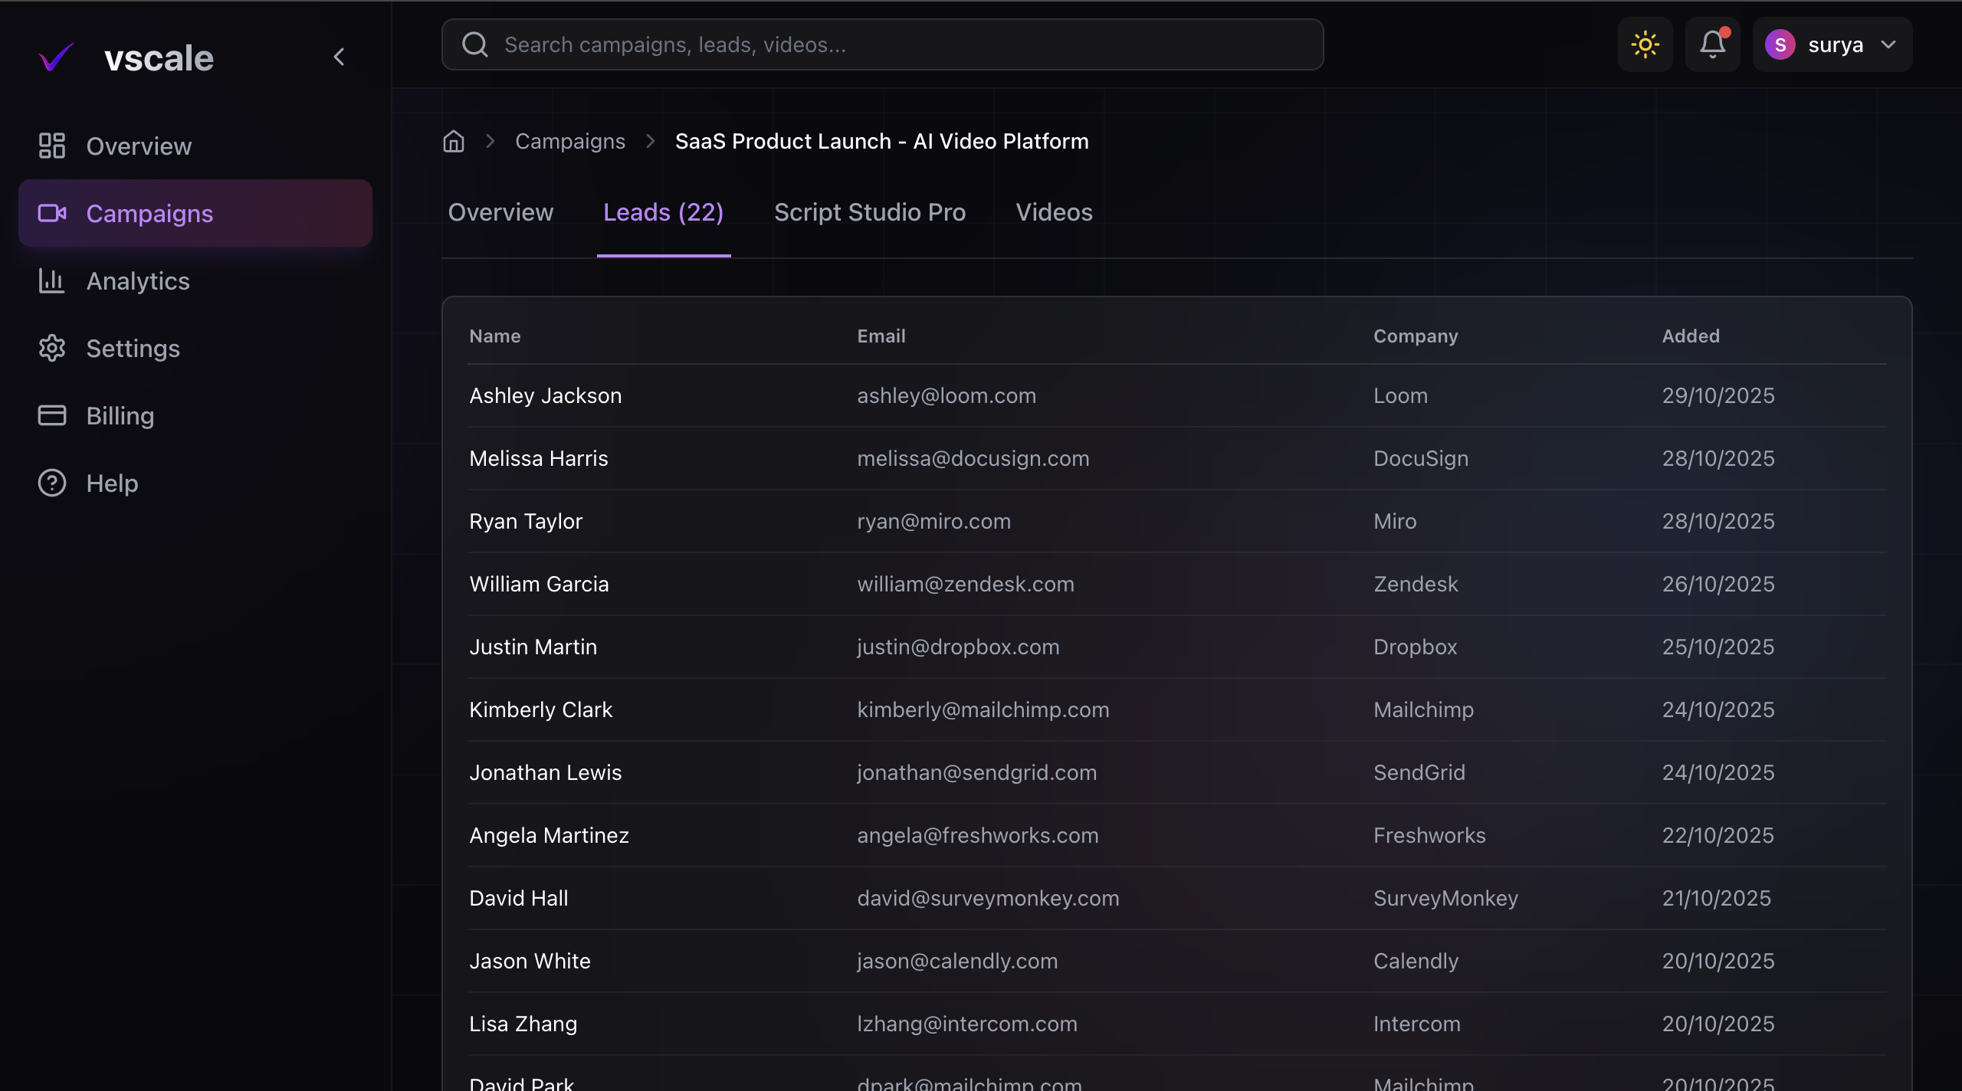Switch to the Script Studio Pro tab

tap(870, 212)
